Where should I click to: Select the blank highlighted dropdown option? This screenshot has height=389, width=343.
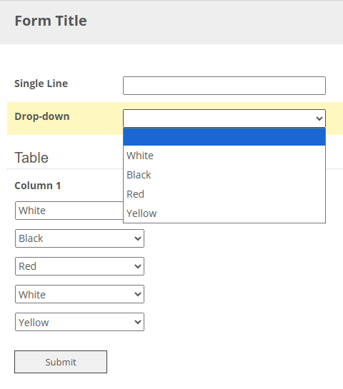click(224, 137)
